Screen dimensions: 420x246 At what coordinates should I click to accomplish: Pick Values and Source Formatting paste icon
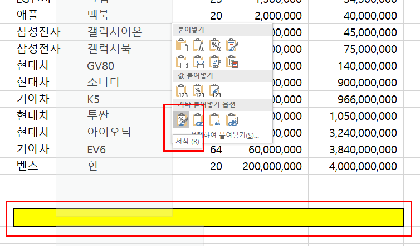tap(215, 91)
